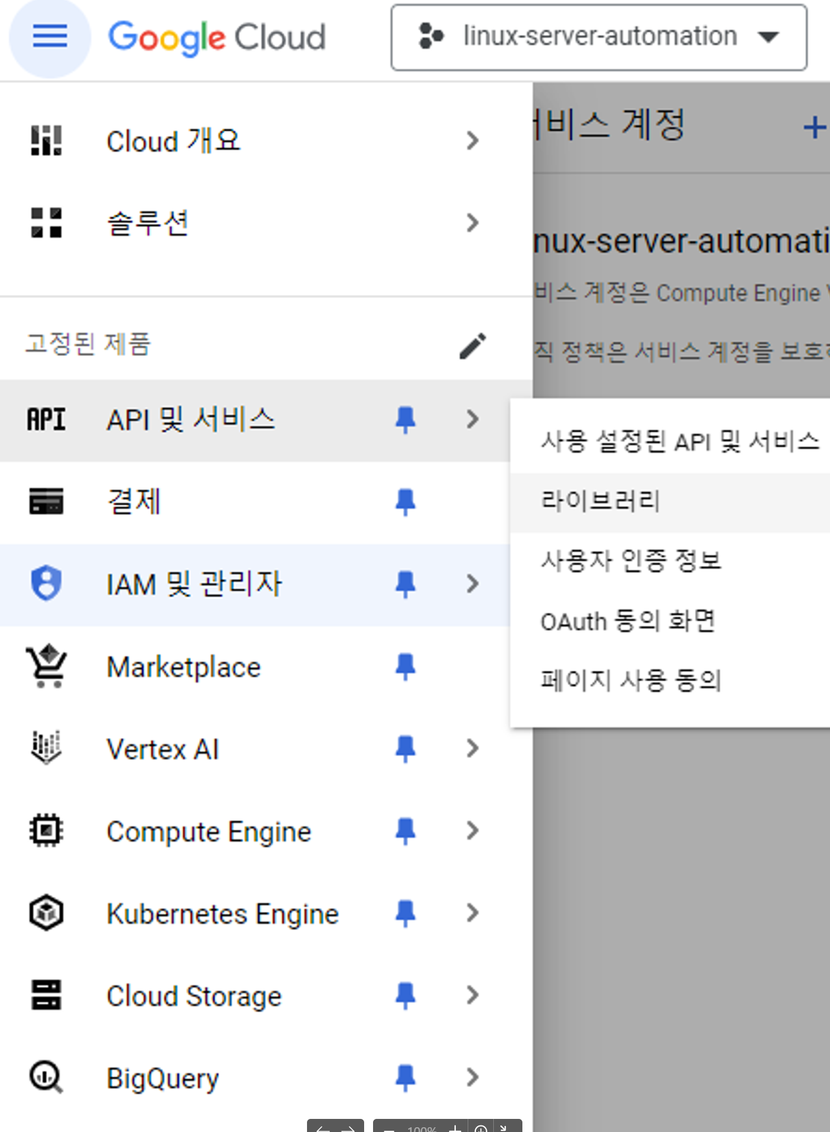Expand the BigQuery chevron
Viewport: 830px width, 1132px height.
[472, 1077]
